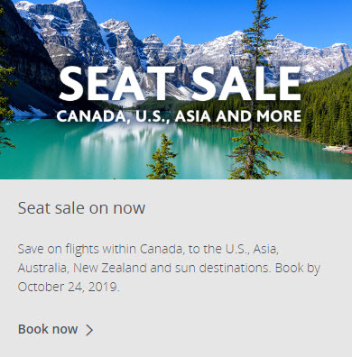Click the canoe dock at the lake's edge
352x357 pixels.
(x=337, y=149)
